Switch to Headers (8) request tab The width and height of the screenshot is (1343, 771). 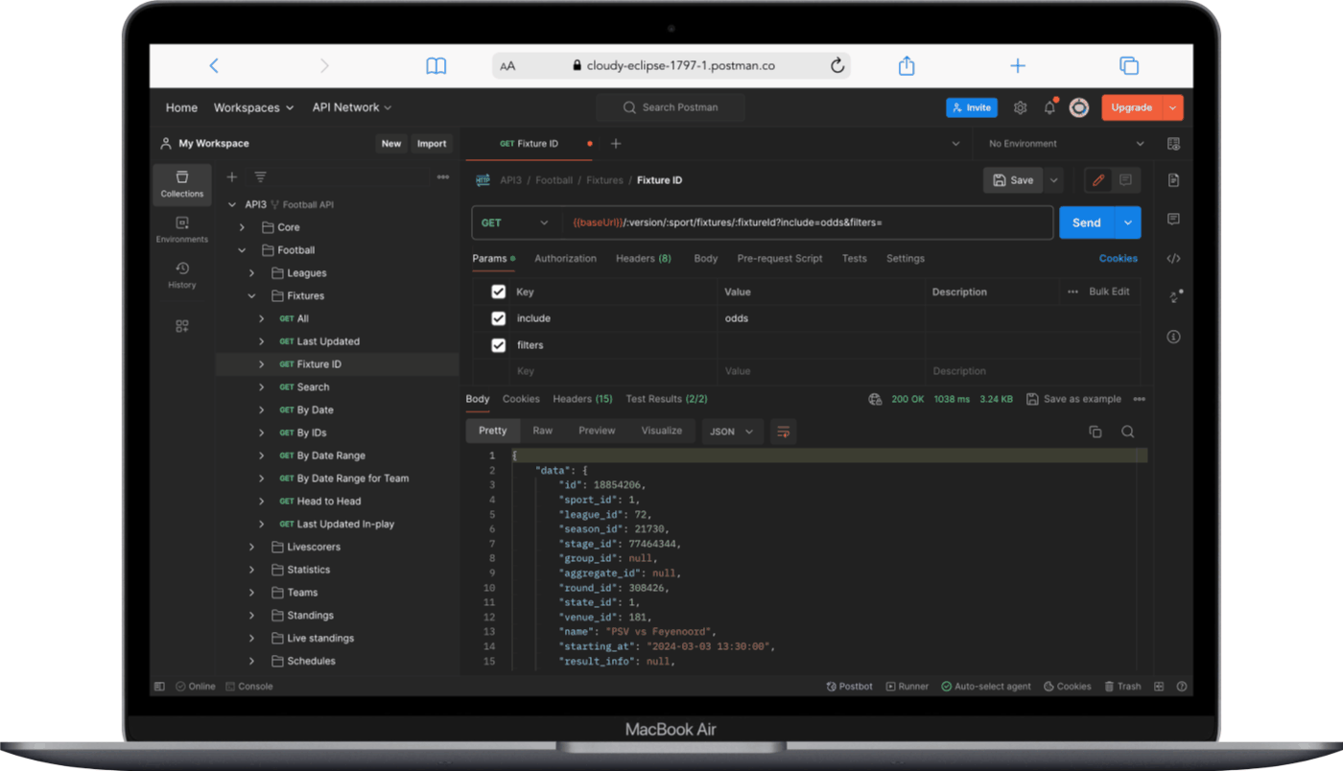click(644, 258)
